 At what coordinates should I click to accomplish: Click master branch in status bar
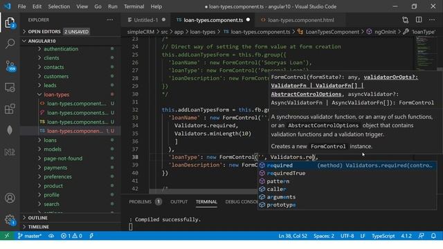(29, 236)
